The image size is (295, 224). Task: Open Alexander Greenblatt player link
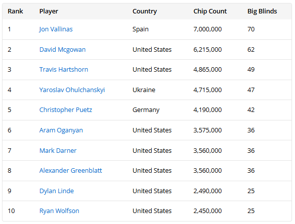tap(71, 171)
